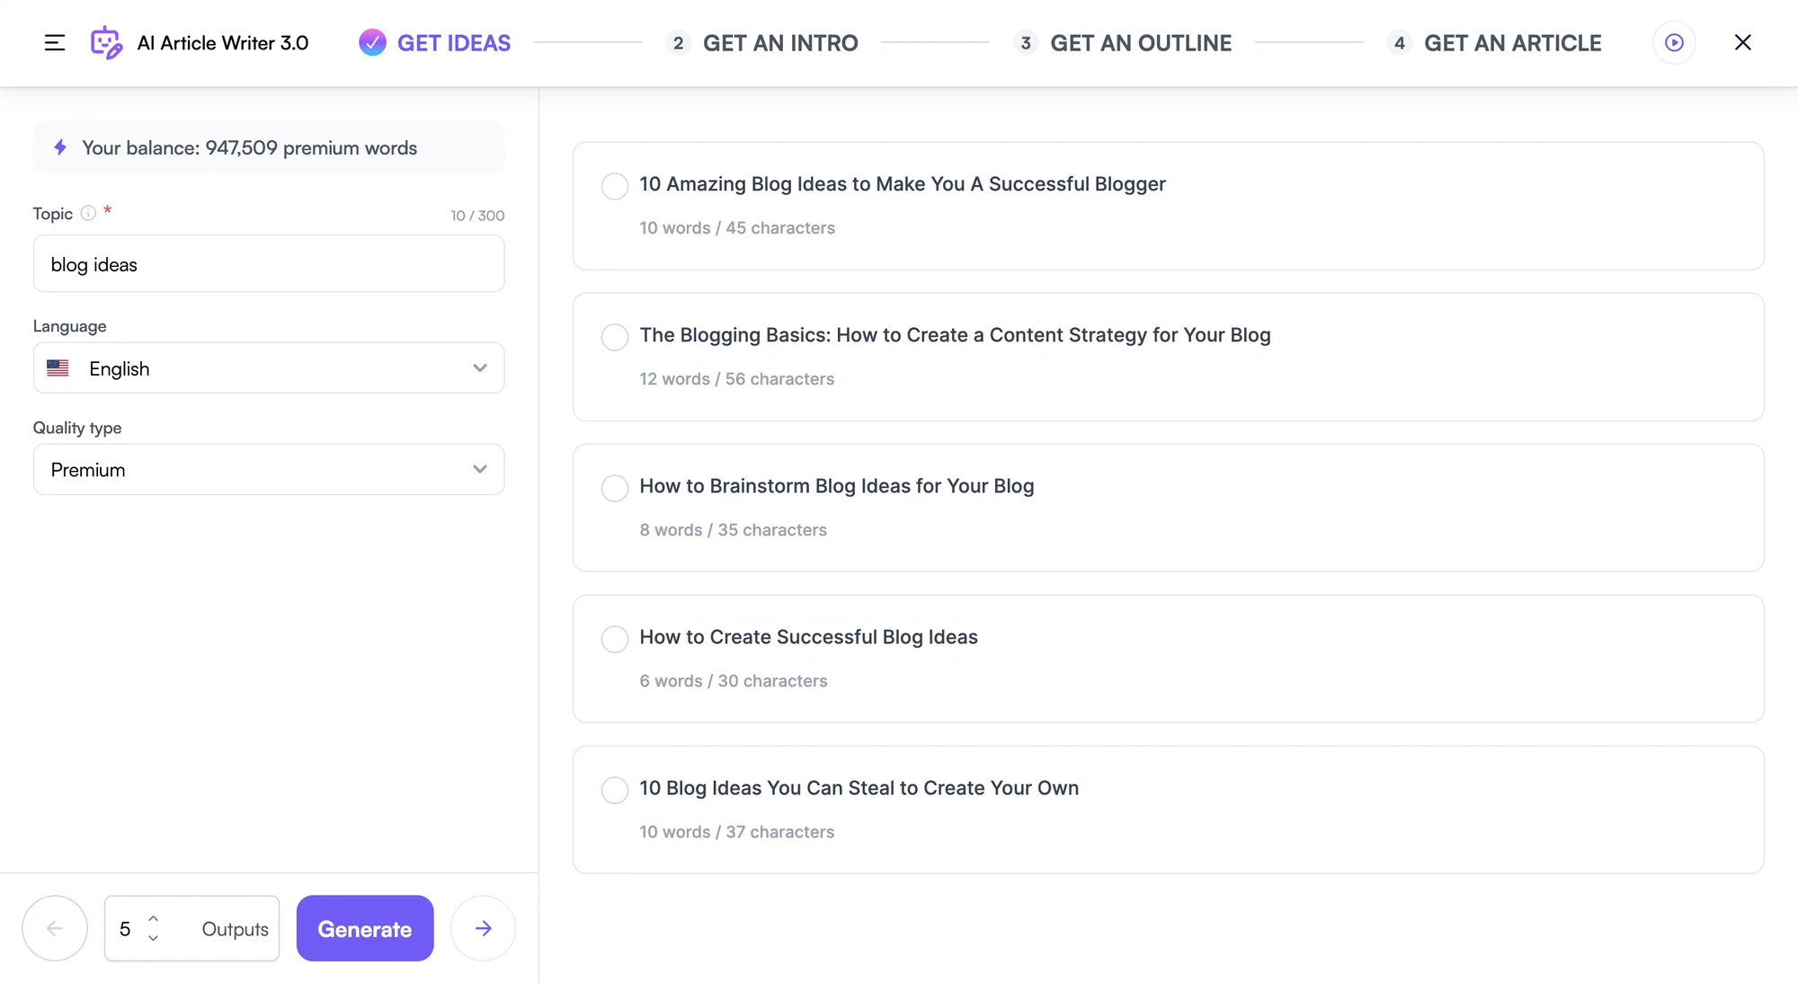The image size is (1798, 983).
Task: Click 'How to Create Successful Blog Ideas' text
Action: point(808,637)
